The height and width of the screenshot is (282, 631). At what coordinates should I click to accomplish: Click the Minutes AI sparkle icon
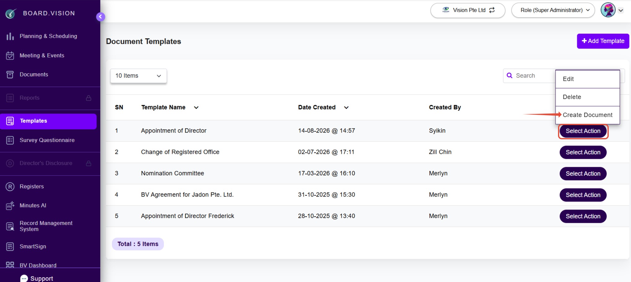pos(10,206)
